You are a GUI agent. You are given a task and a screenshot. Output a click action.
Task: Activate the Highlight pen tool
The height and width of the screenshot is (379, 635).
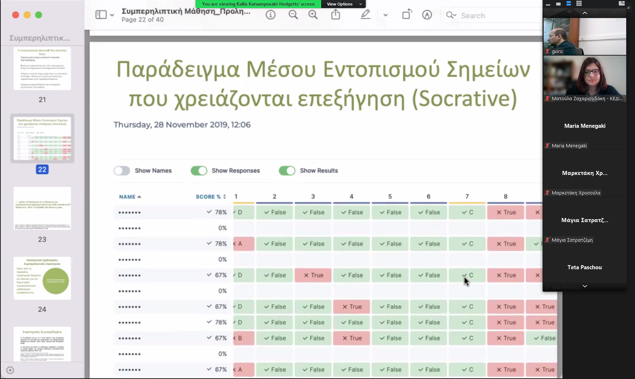pyautogui.click(x=365, y=15)
